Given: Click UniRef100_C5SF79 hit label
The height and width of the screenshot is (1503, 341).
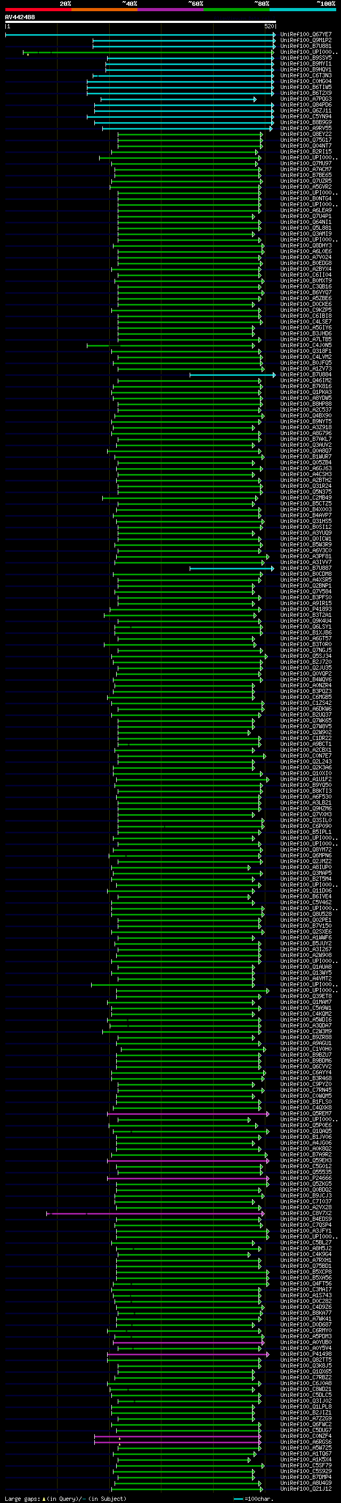Looking at the screenshot, I should [306, 1466].
